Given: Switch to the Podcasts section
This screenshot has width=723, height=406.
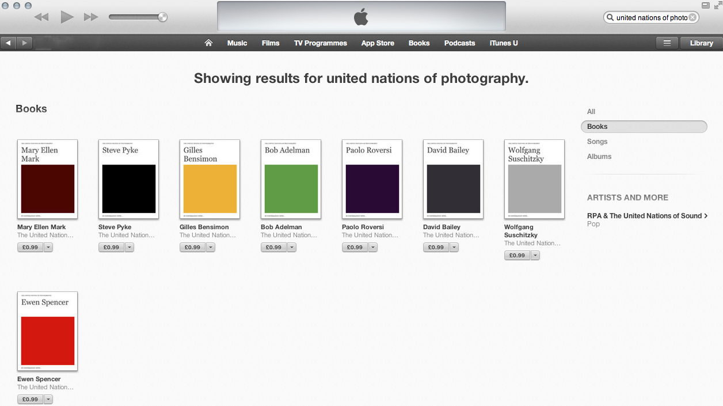Looking at the screenshot, I should 459,43.
